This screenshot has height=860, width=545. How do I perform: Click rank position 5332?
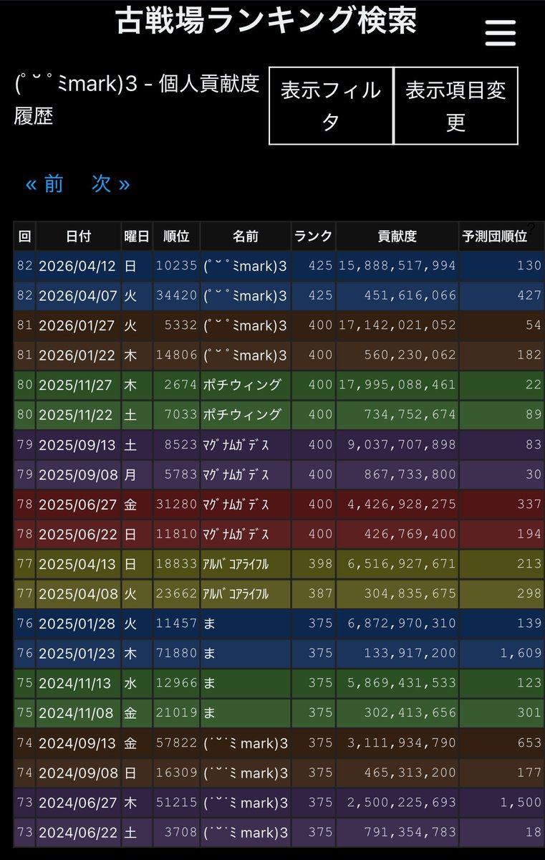click(x=180, y=325)
